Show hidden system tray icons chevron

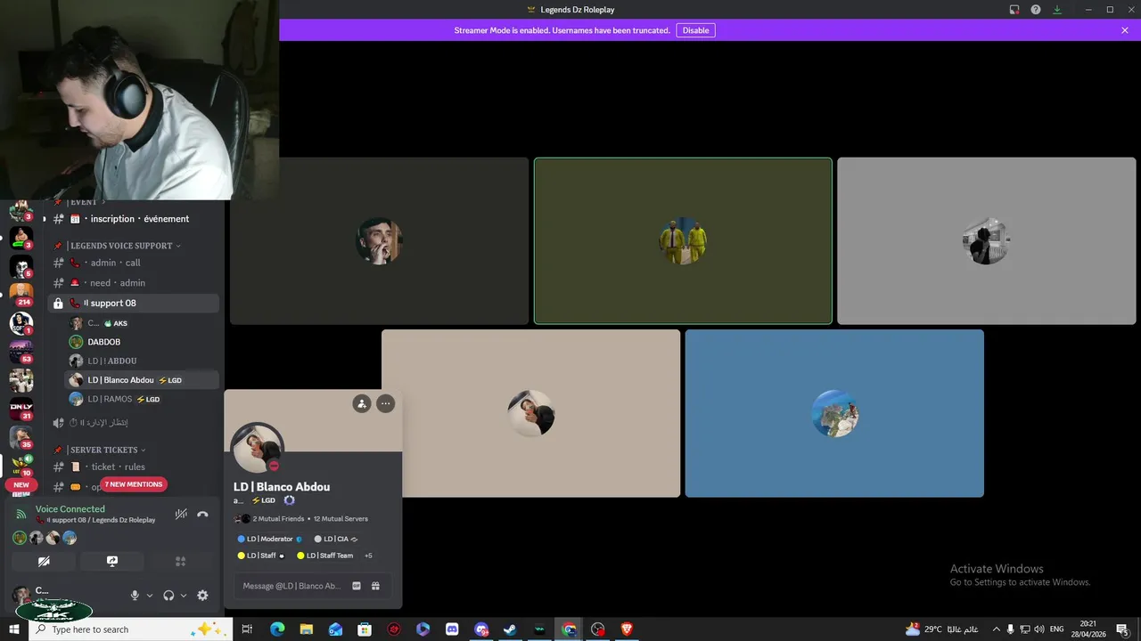(996, 629)
